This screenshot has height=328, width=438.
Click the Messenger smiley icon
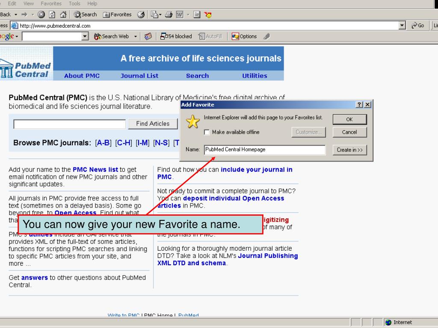[x=208, y=15]
